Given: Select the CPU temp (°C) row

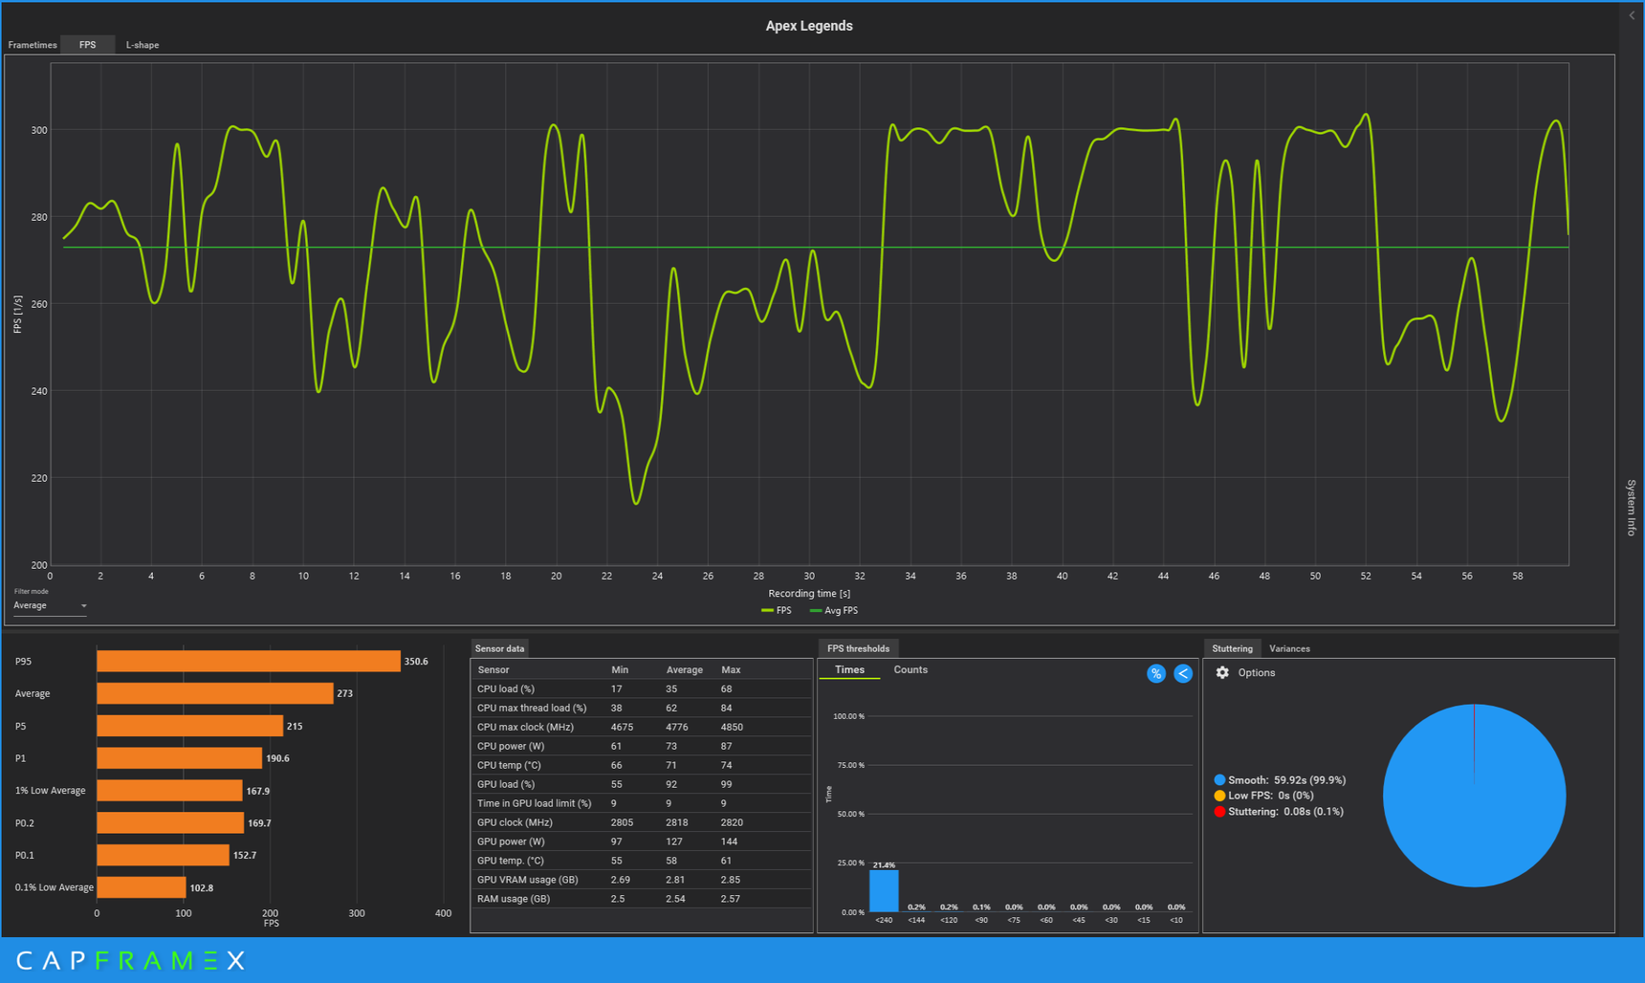Looking at the screenshot, I should point(642,765).
